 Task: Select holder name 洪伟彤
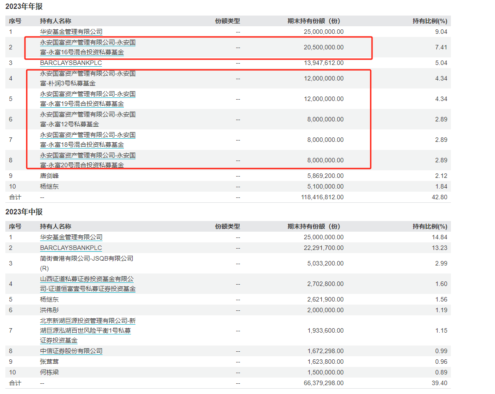coord(49,310)
